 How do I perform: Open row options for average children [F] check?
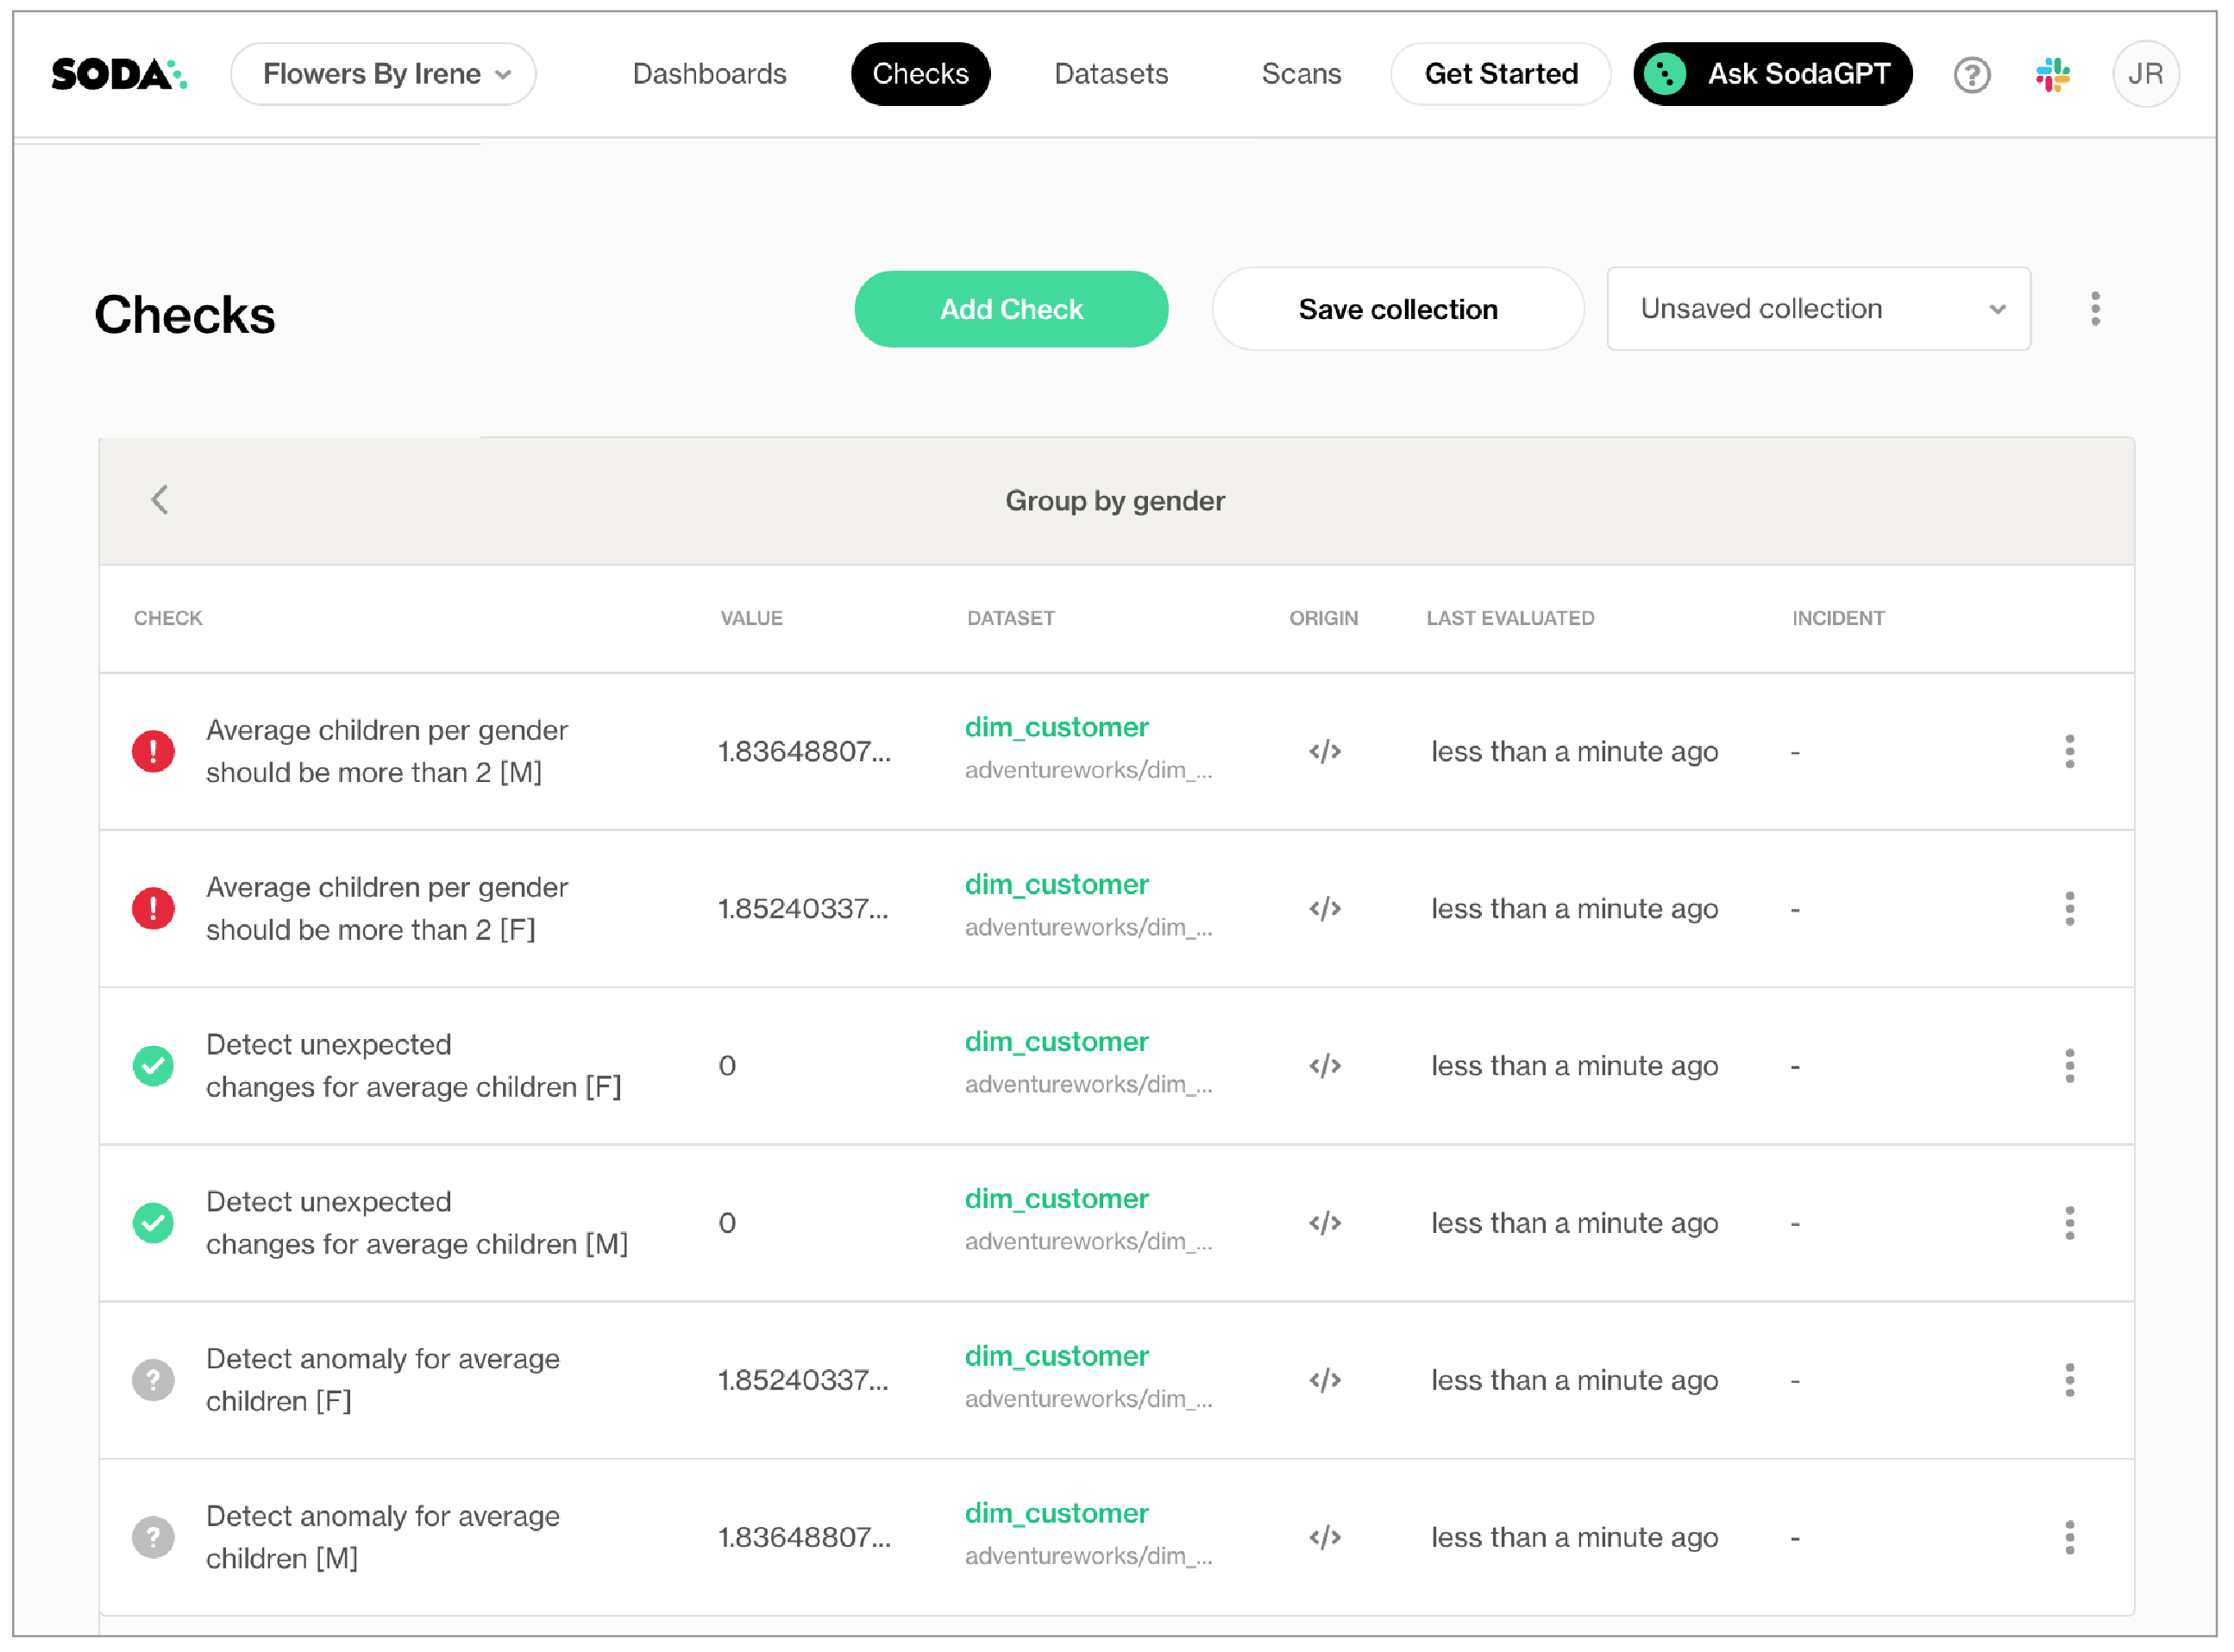point(2070,909)
